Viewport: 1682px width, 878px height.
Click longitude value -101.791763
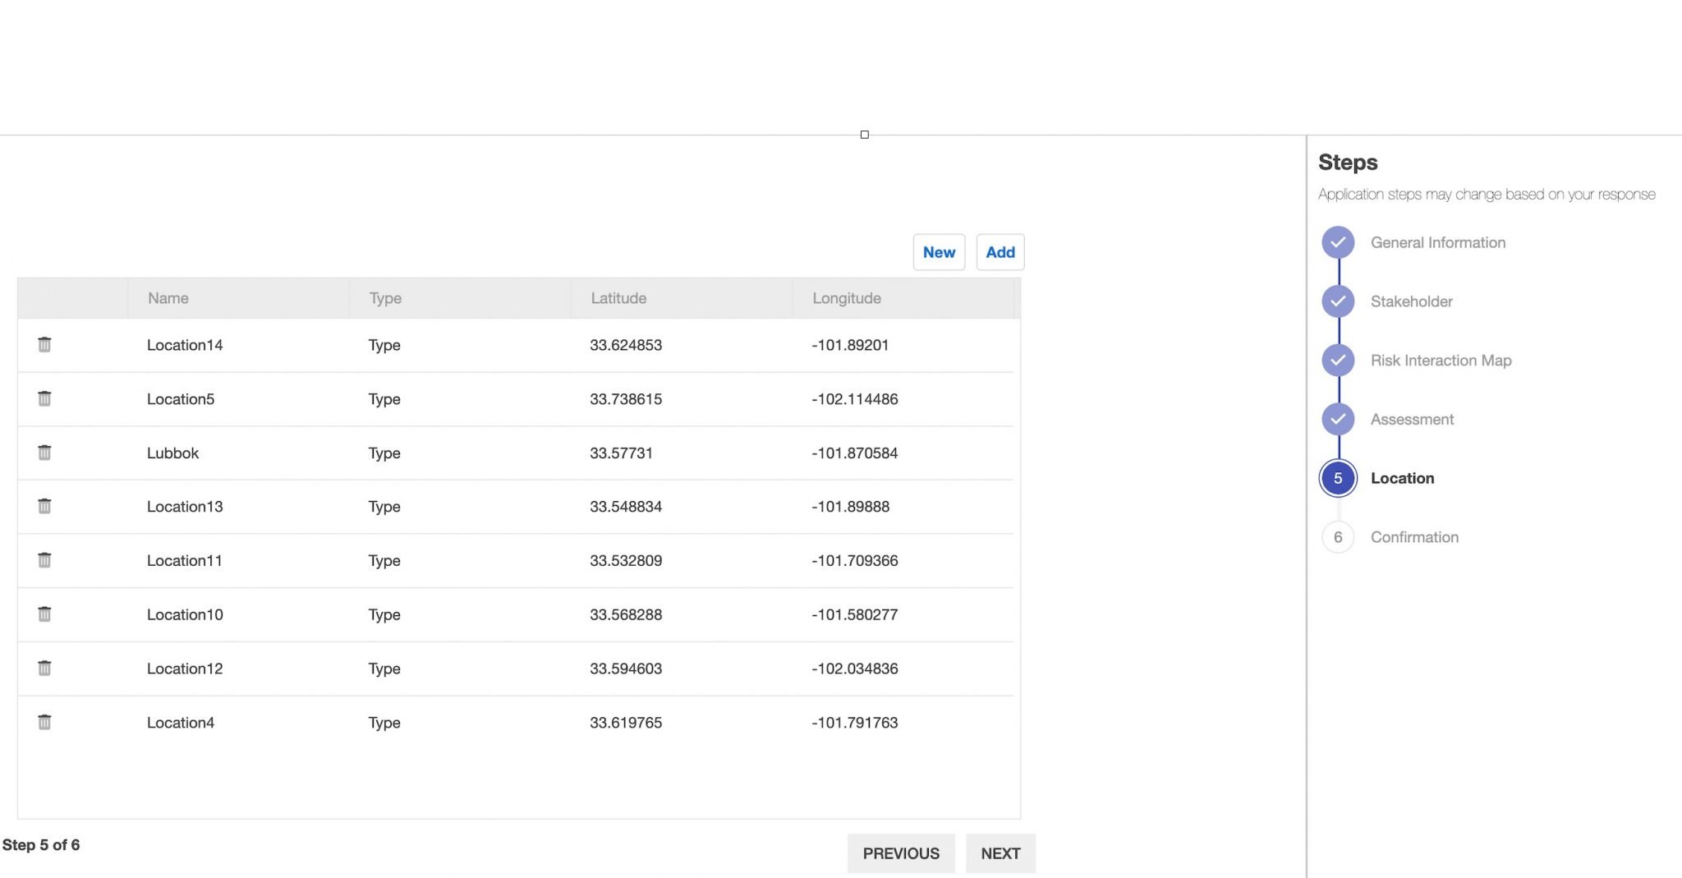click(x=855, y=723)
